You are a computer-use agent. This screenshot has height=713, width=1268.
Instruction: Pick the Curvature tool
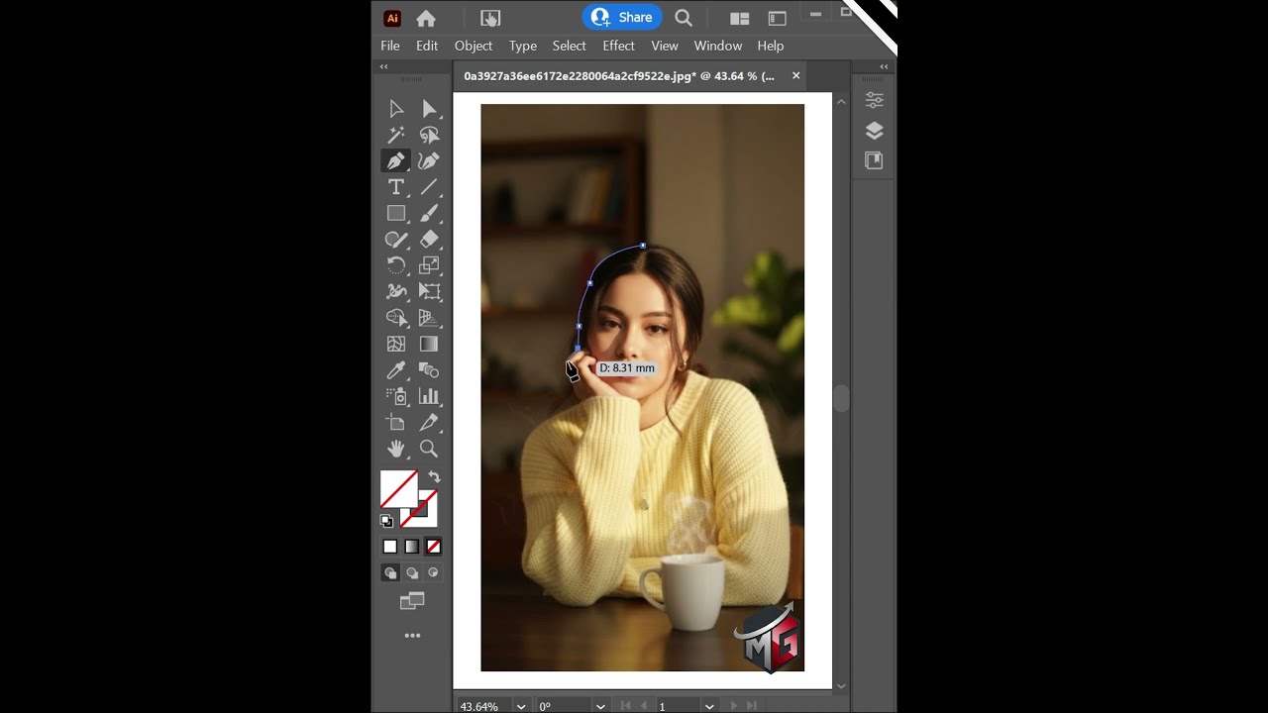429,160
